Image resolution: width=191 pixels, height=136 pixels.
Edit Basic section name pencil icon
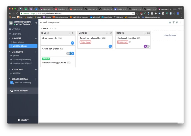coord(51,28)
